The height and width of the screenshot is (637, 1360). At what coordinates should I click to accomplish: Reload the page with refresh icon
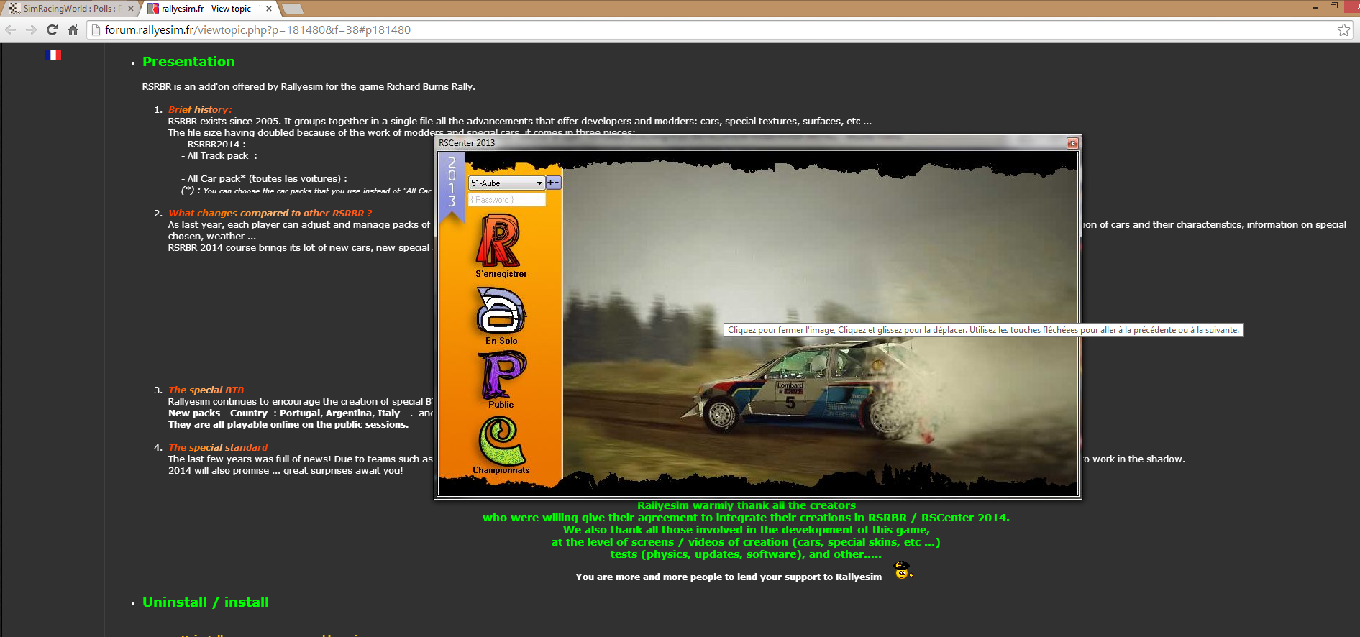coord(52,29)
